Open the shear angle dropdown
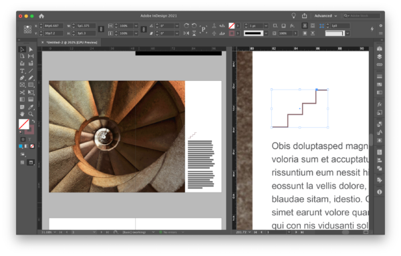This screenshot has height=256, width=401. 177,33
